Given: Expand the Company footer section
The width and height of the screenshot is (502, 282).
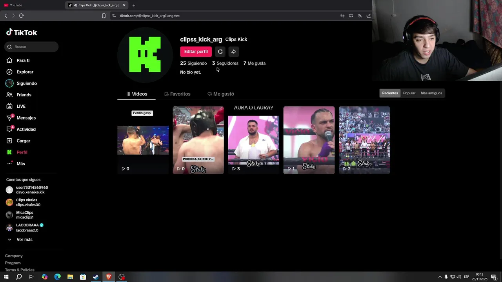Looking at the screenshot, I should pyautogui.click(x=14, y=256).
